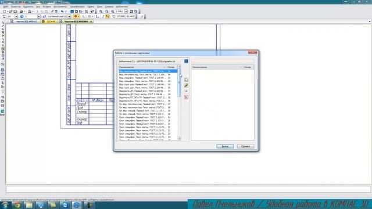Open the Файл menu
The height and width of the screenshot is (209, 372).
(6, 6)
